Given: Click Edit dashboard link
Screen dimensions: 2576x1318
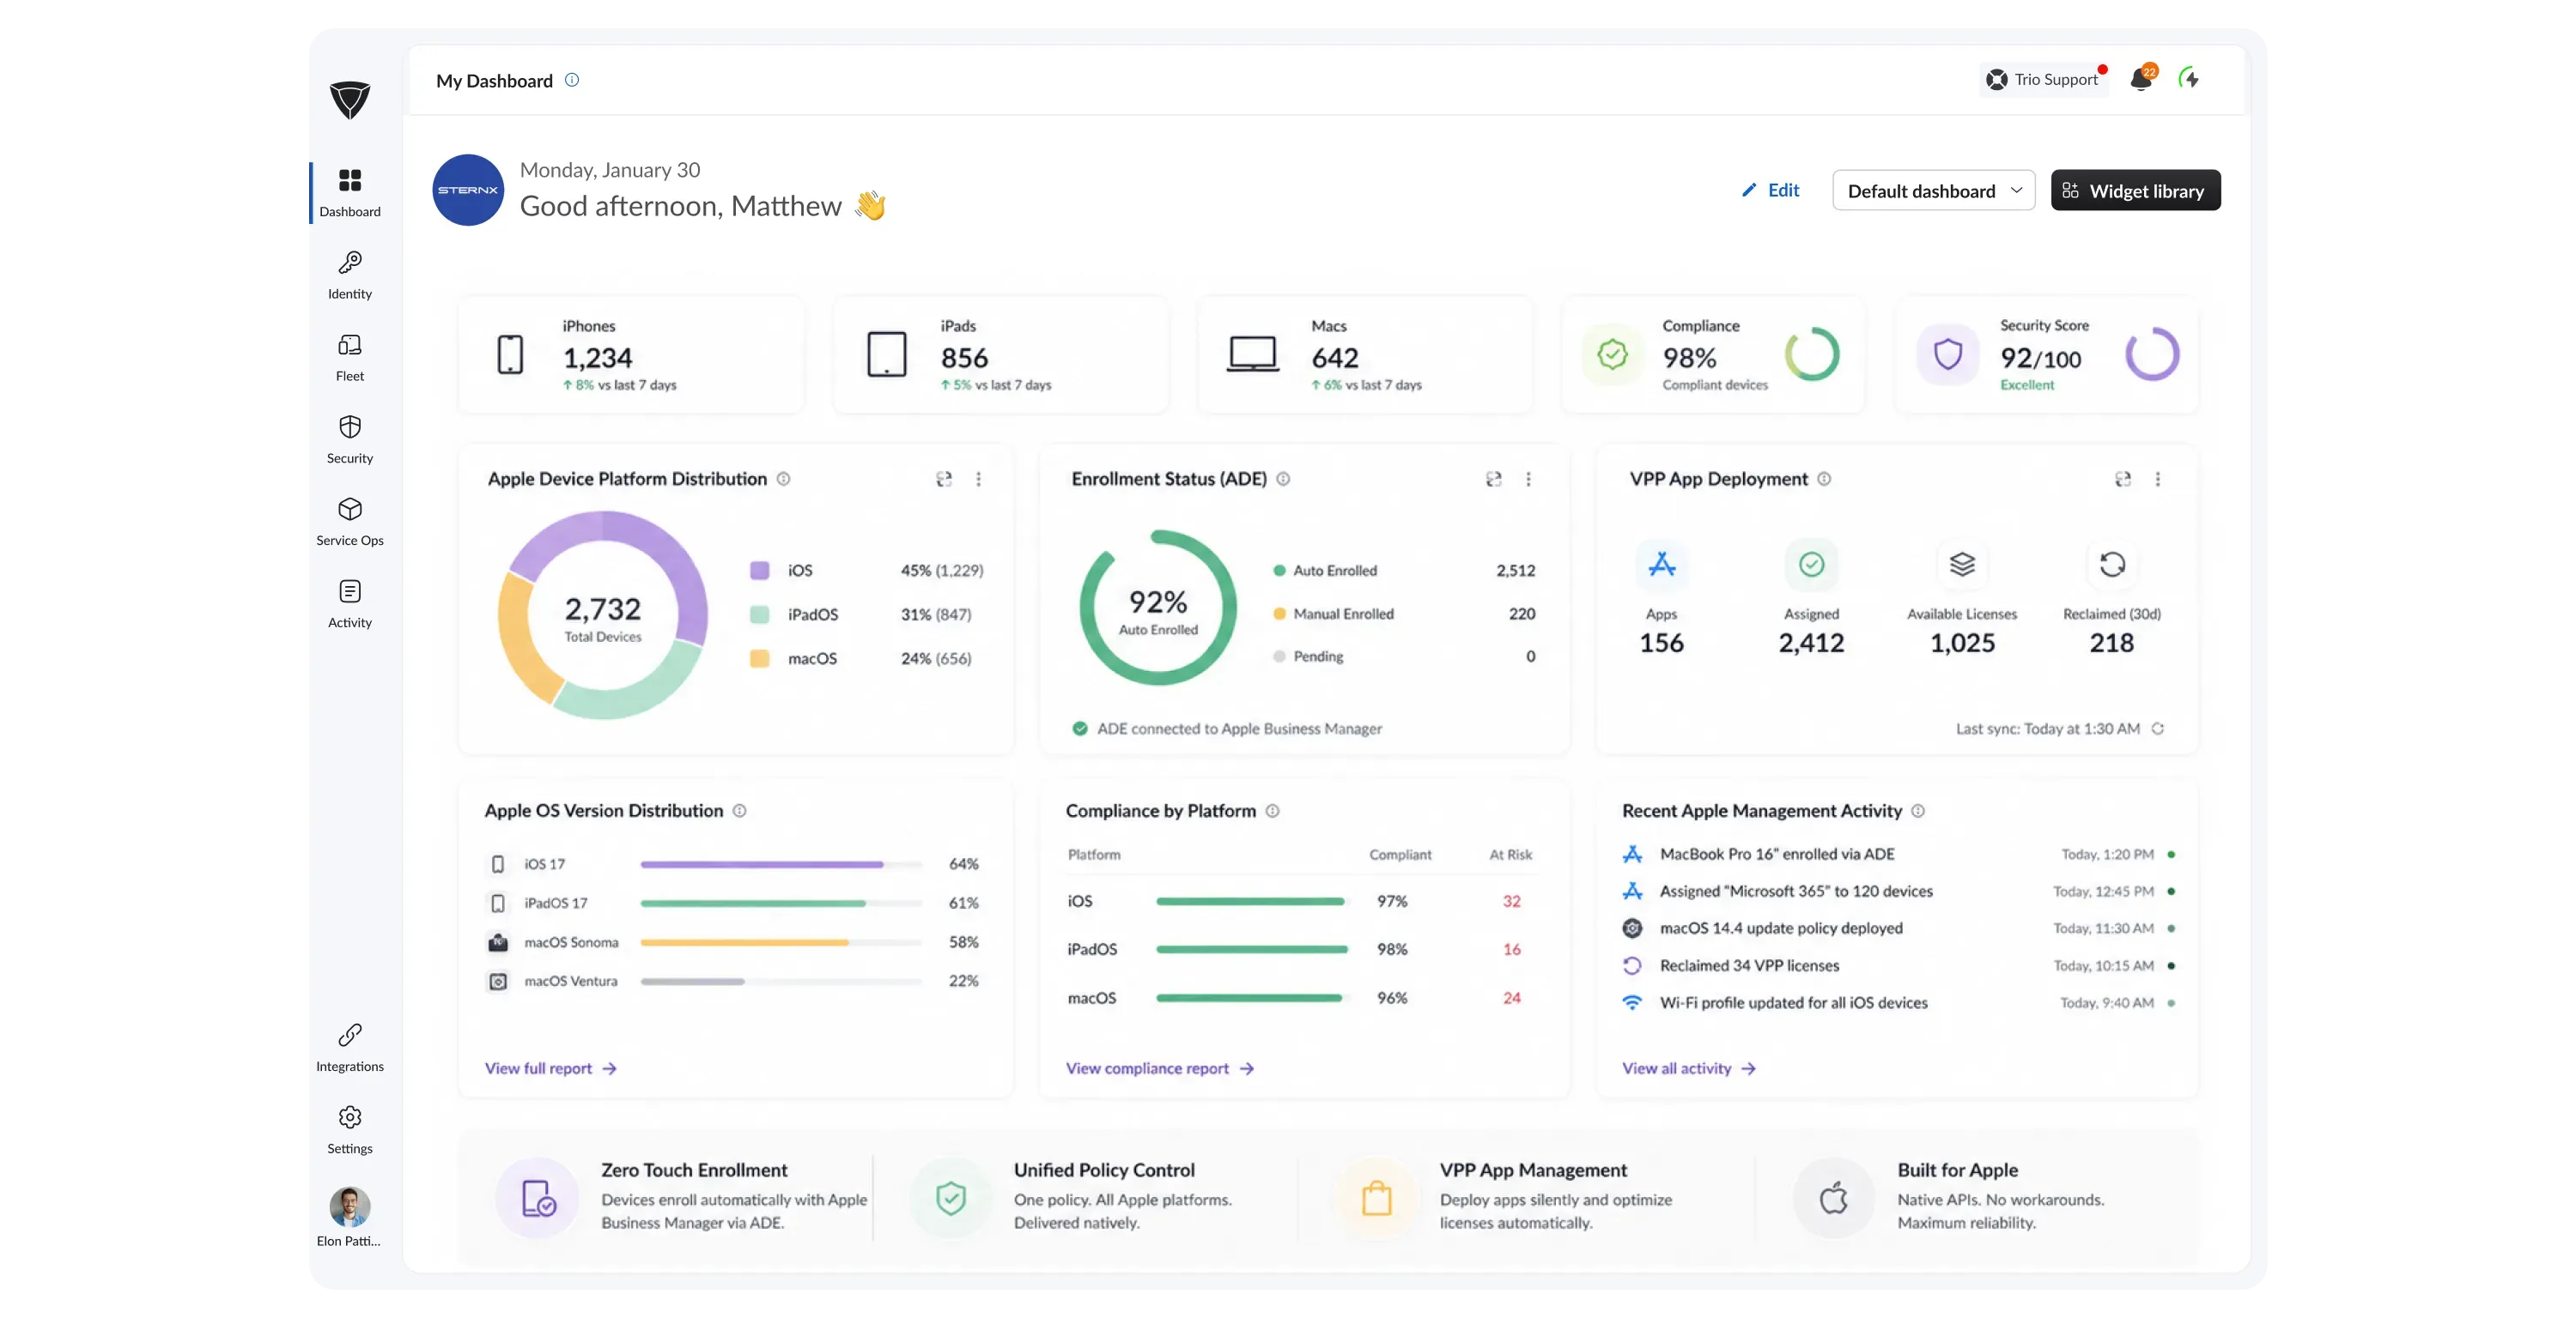Looking at the screenshot, I should 1770,190.
